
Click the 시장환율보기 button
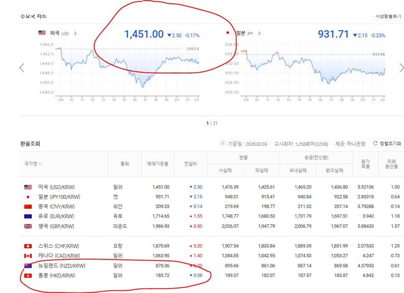[387, 17]
